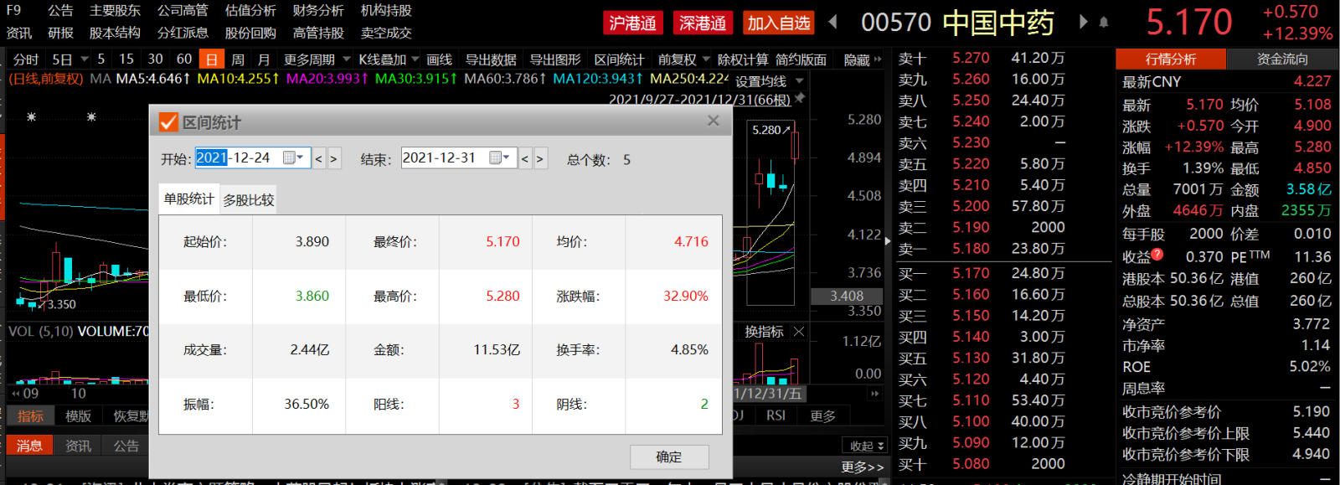Click the 收益 help question mark icon

pos(1157,254)
